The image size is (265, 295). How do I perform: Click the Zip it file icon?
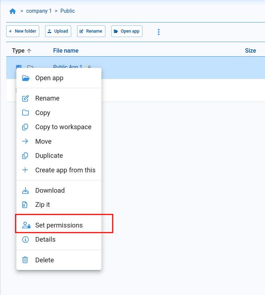25,205
